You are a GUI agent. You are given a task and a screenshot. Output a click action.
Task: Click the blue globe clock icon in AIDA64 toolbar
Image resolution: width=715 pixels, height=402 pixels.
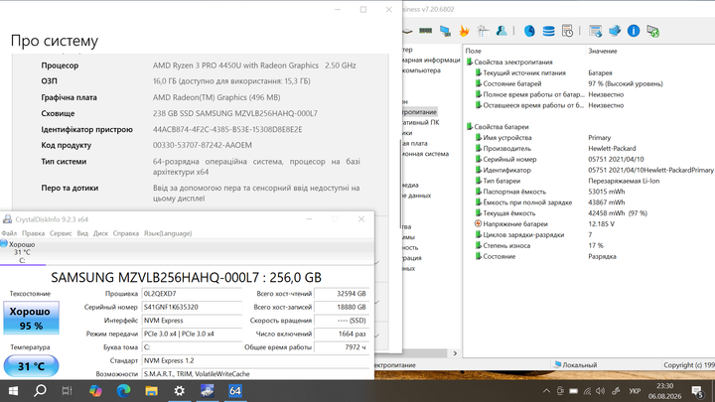tap(529, 31)
